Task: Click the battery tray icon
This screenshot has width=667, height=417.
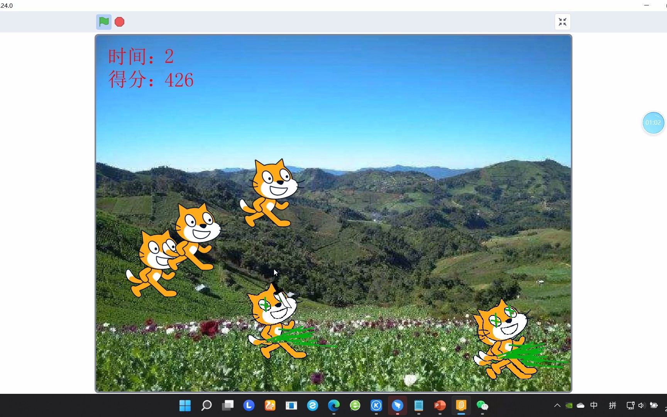Action: coord(654,405)
